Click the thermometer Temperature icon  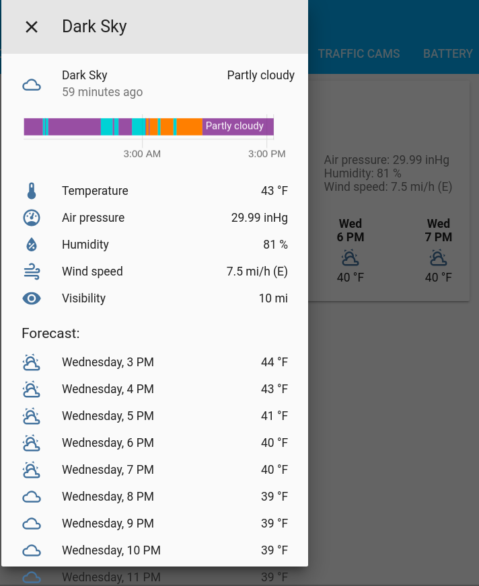pyautogui.click(x=30, y=191)
